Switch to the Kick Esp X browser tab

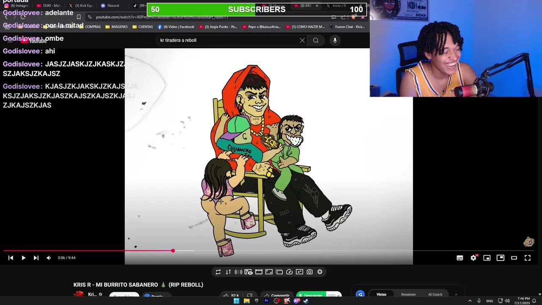81,6
